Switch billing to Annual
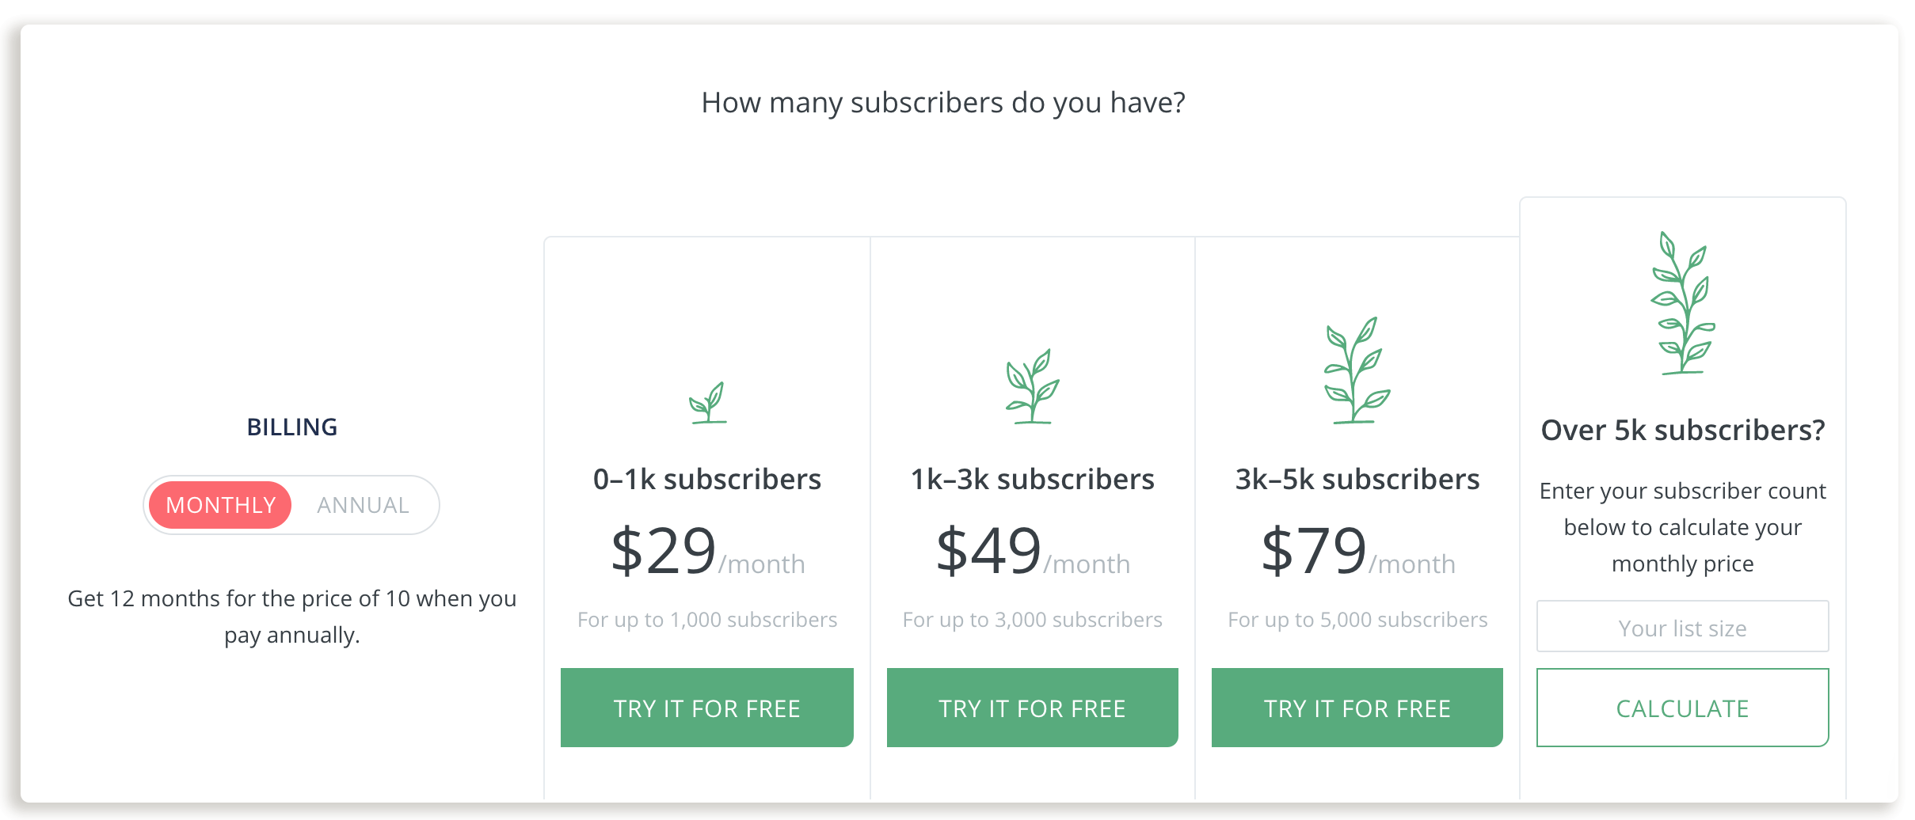Viewport: 1915px width, 820px height. click(364, 505)
